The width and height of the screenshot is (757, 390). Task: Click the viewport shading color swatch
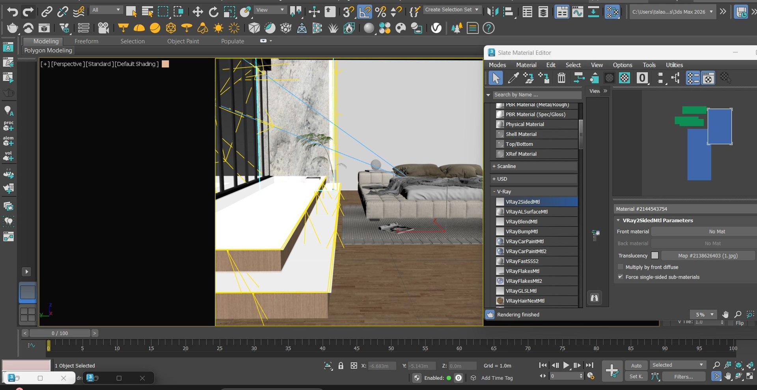coord(165,64)
